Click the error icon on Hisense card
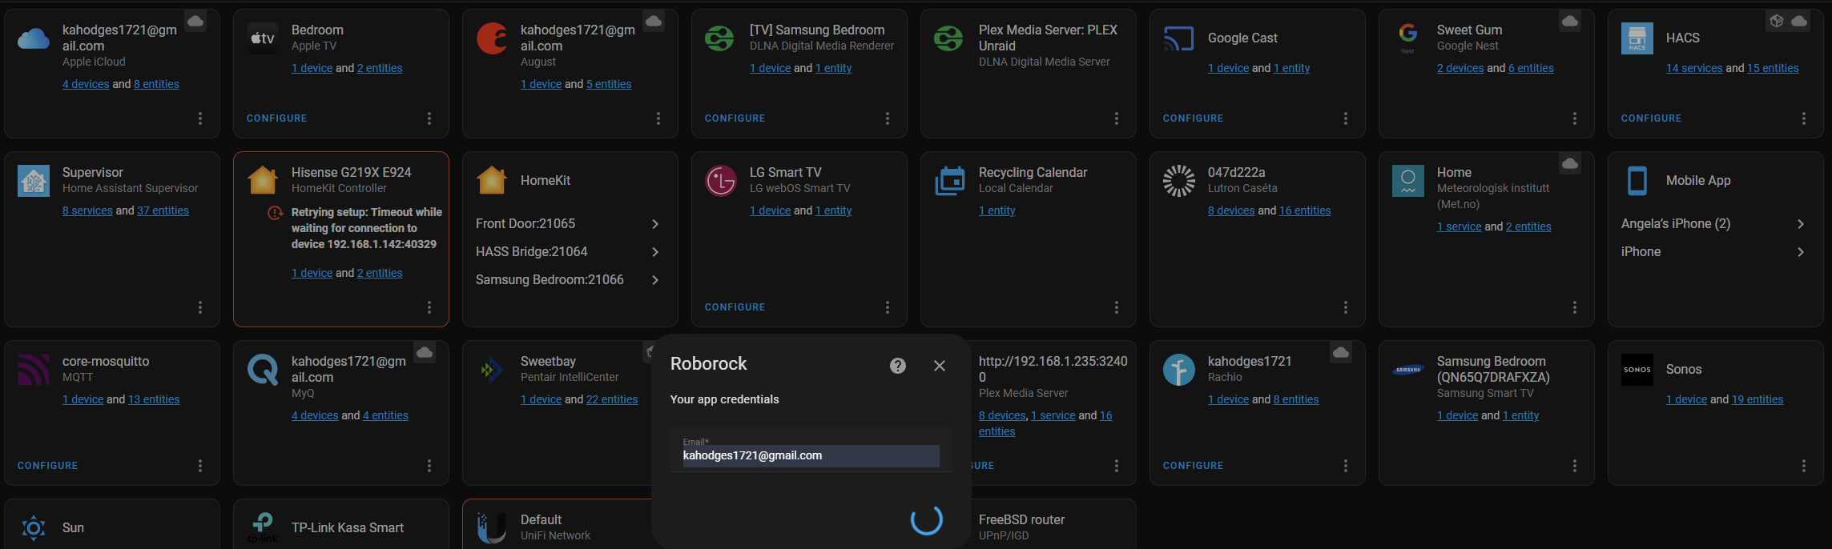Screen dimensions: 1832x549 pyautogui.click(x=275, y=213)
